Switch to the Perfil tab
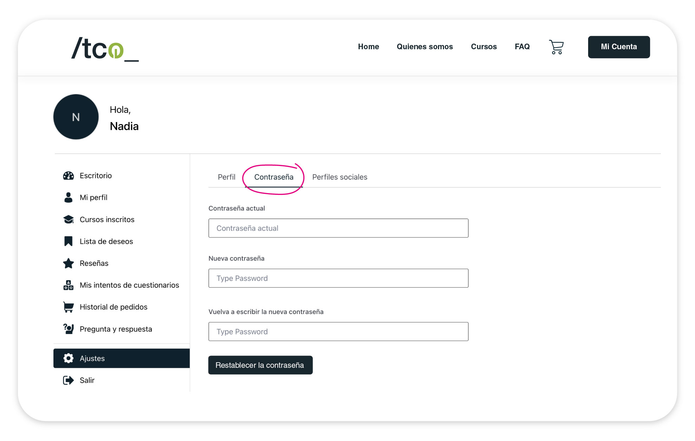695x441 pixels. pyautogui.click(x=226, y=177)
